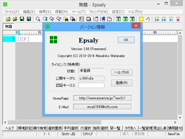The width and height of the screenshot is (185, 139).
Task: Click the ヘルプ function key button
Action: coord(10,128)
